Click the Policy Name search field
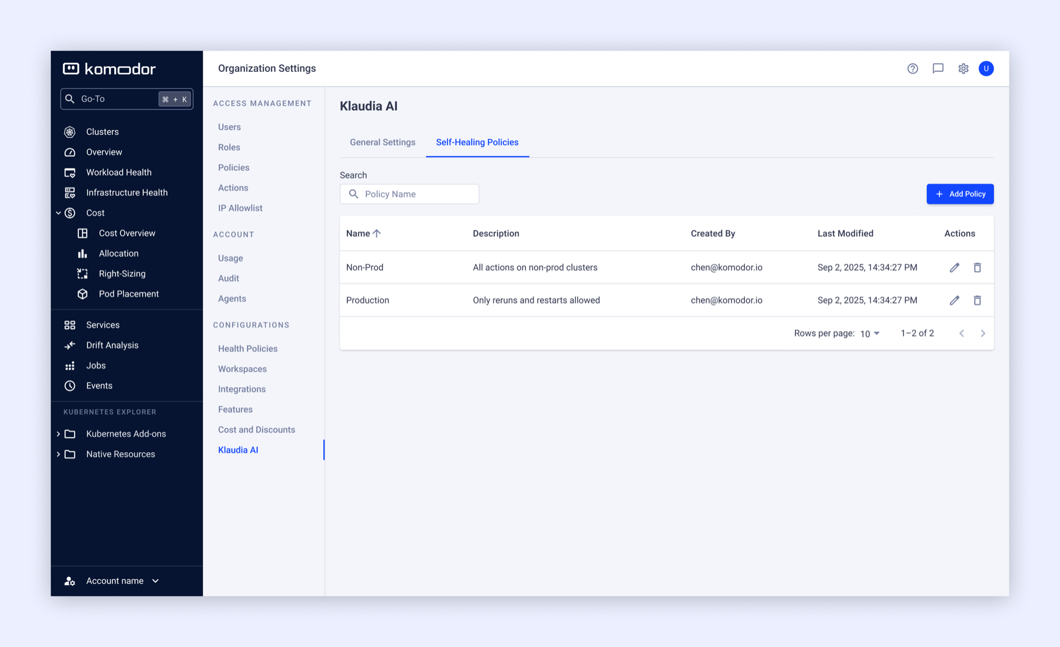 click(409, 194)
